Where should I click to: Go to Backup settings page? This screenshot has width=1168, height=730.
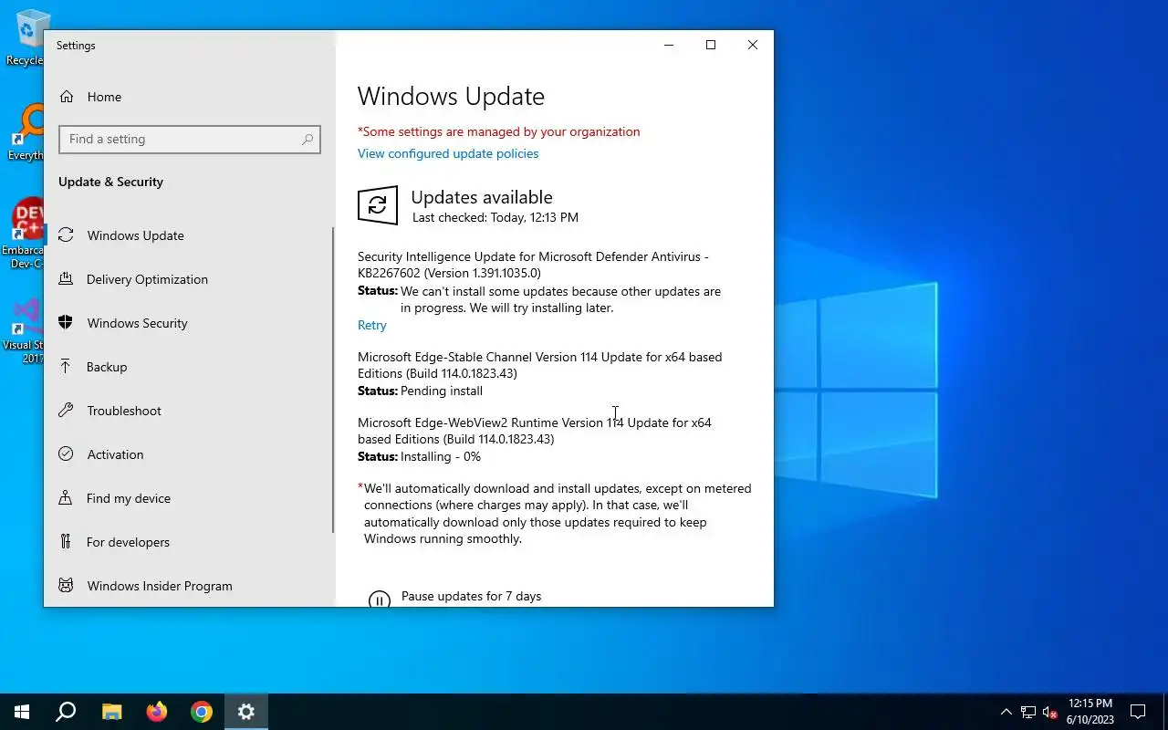(188, 367)
